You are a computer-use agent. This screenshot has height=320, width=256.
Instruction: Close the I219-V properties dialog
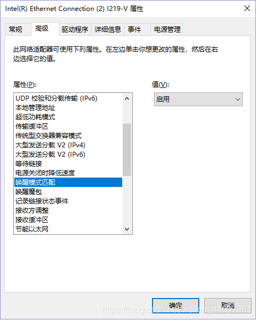247,9
